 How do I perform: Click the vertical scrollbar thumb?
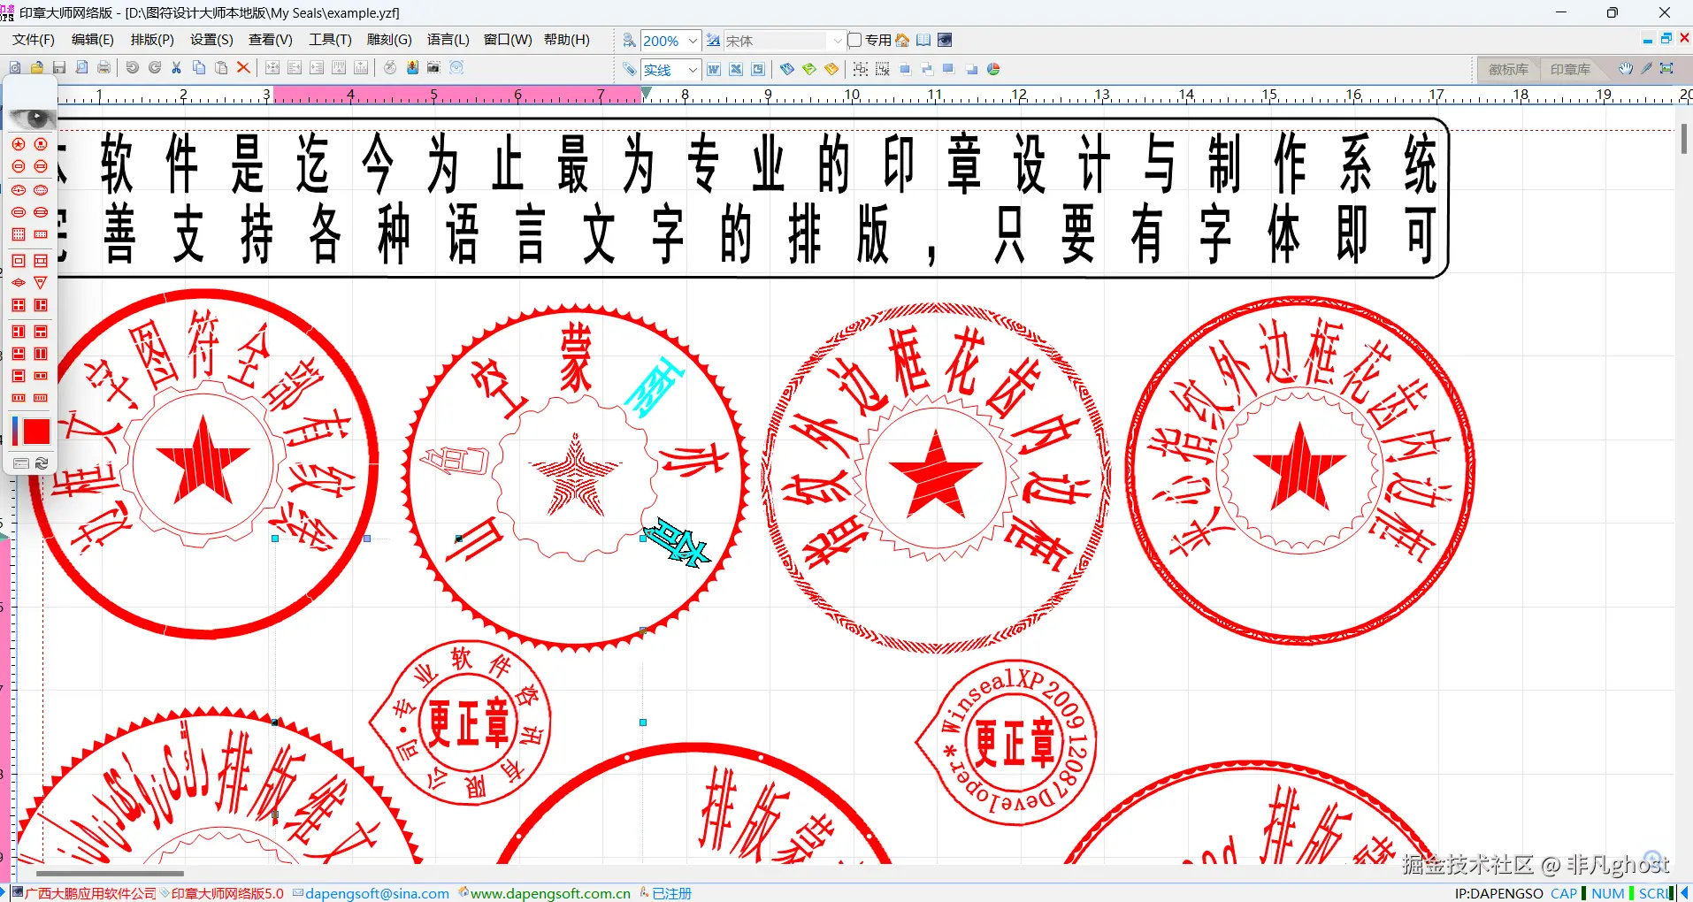pos(1683,138)
